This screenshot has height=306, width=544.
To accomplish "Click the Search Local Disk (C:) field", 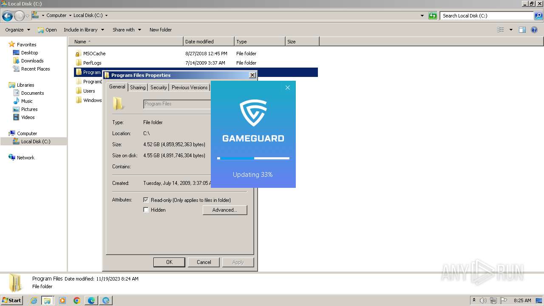I will tap(487, 16).
